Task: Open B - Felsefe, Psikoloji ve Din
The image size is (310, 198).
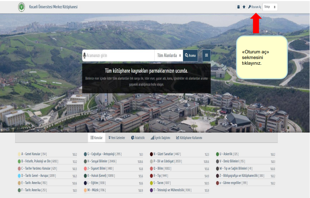Action: tap(40, 161)
